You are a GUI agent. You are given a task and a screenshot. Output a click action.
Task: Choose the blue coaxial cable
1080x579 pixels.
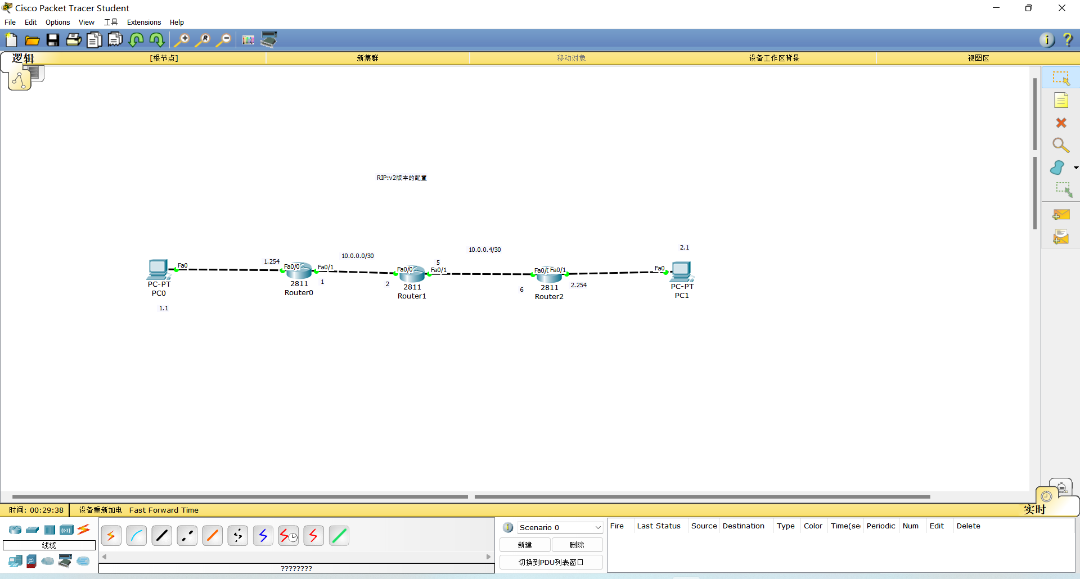[x=263, y=536]
